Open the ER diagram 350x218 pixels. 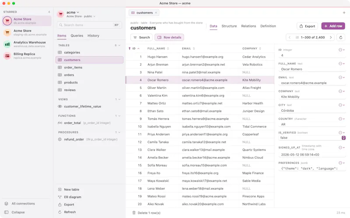(x=70, y=197)
